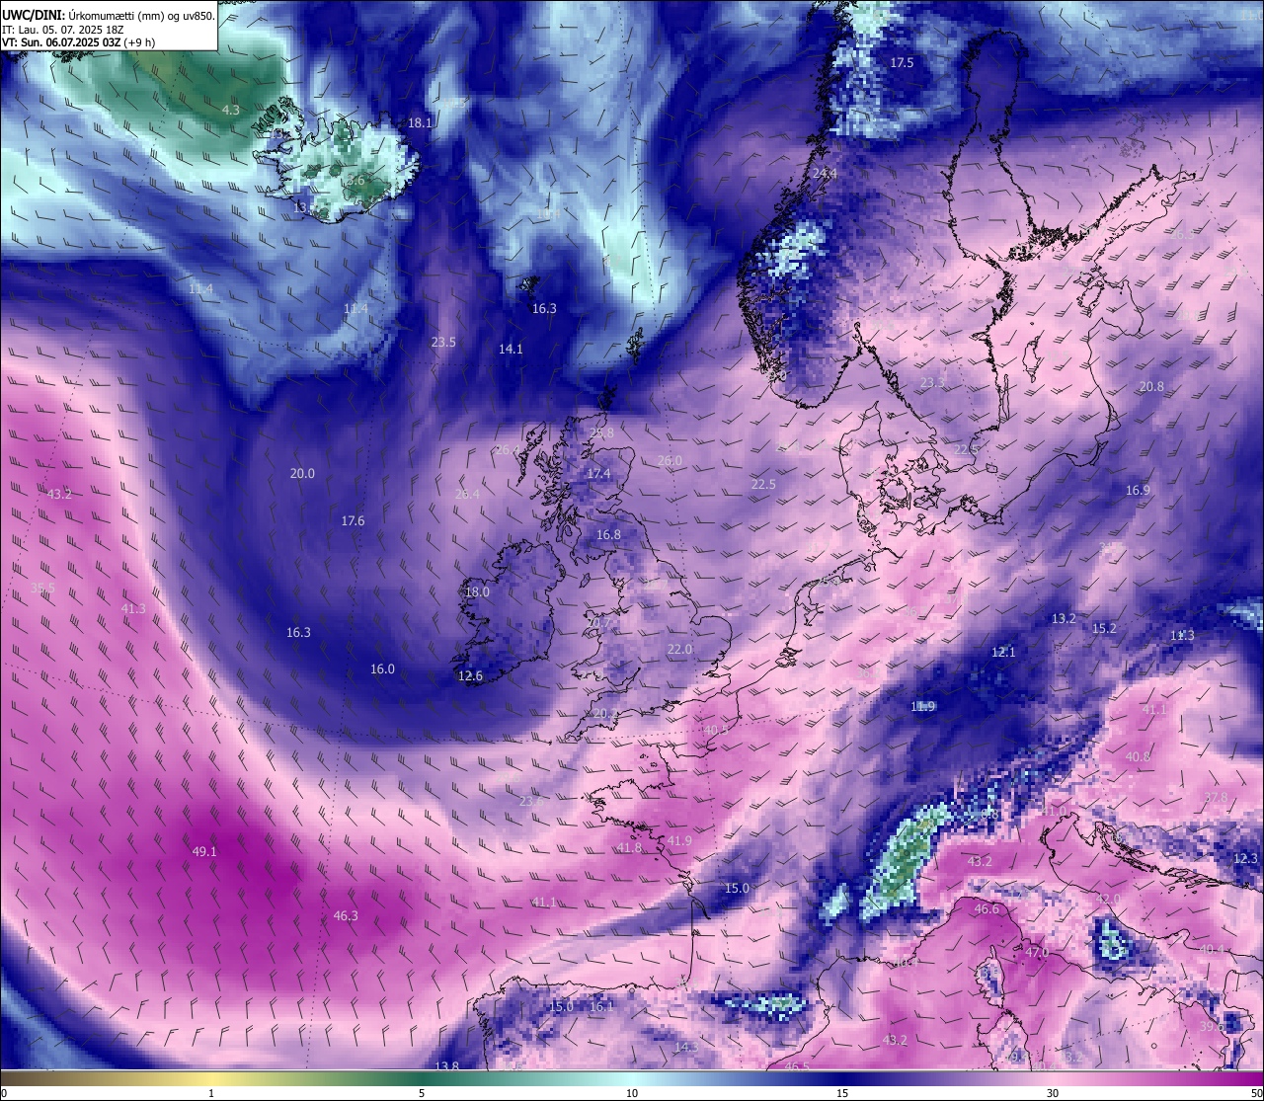
Task: Click the 18.1 value east of Iceland
Action: pyautogui.click(x=420, y=122)
